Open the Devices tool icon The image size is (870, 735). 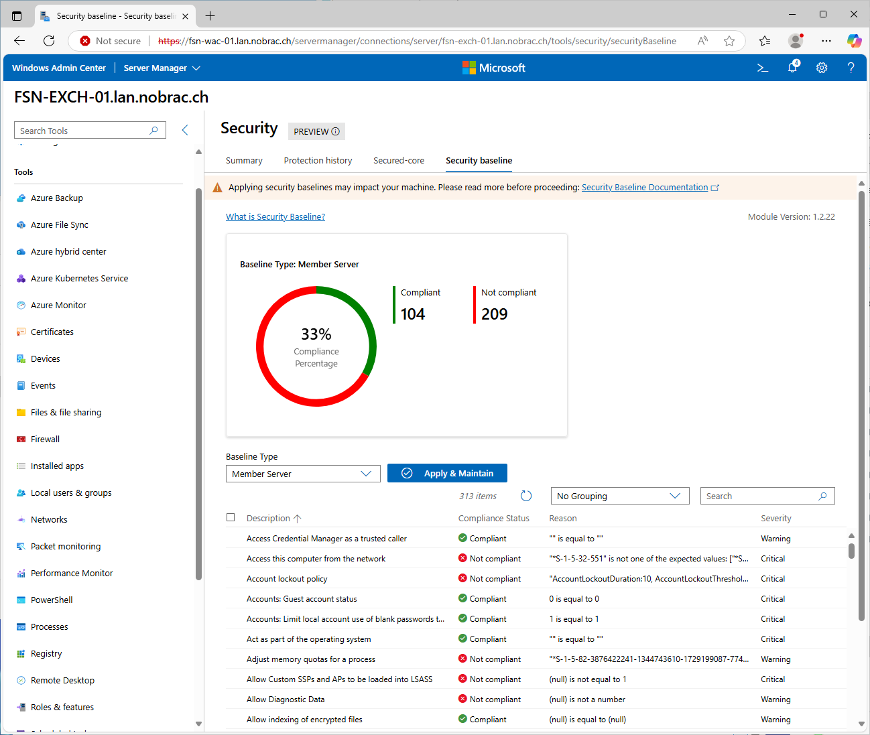coord(21,359)
